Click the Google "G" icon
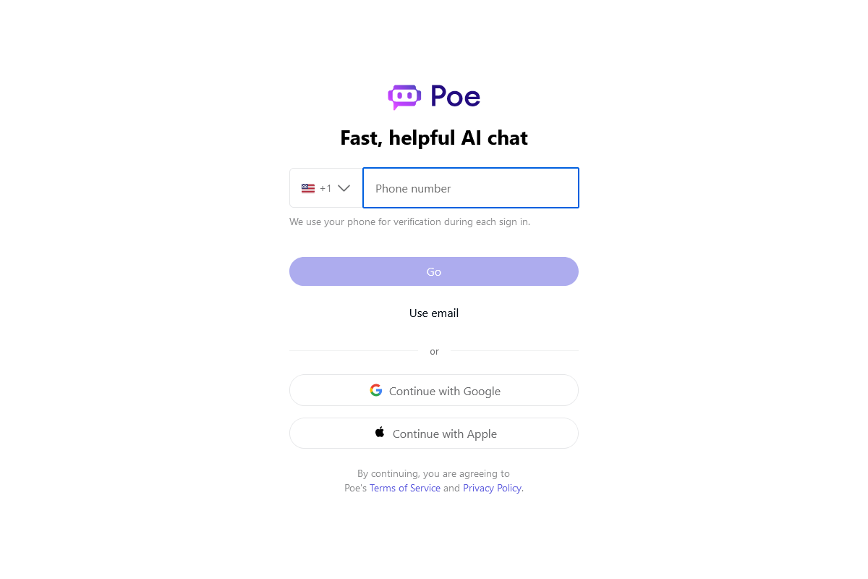The height and width of the screenshot is (579, 868). pyautogui.click(x=376, y=390)
